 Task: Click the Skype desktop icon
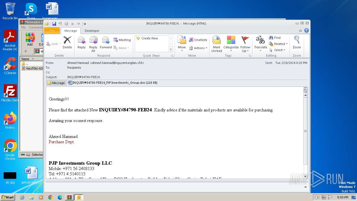(31, 11)
